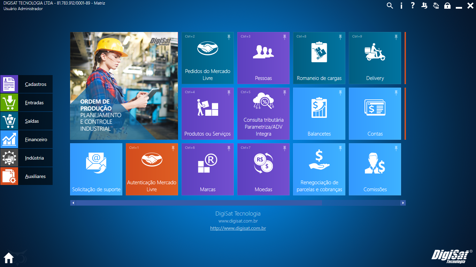
Task: Click the DIGISAT TECNOLOGIA LTDA company title
Action: 54,3
